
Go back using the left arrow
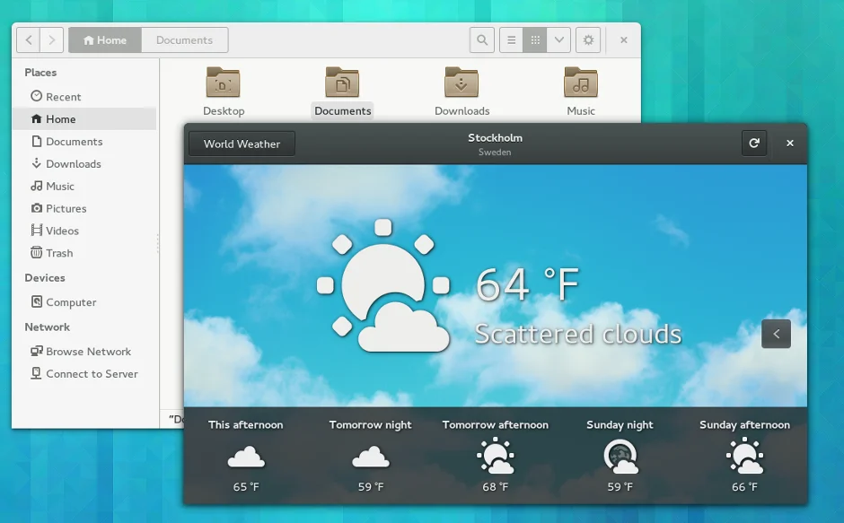click(29, 40)
